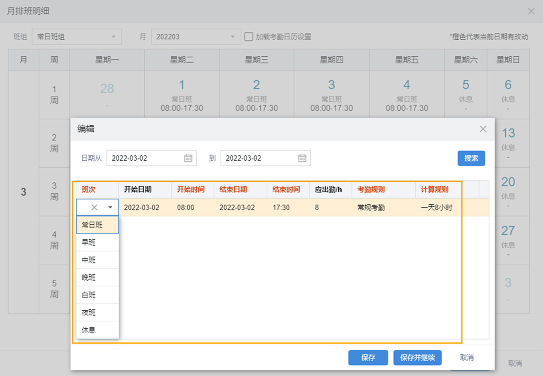The width and height of the screenshot is (543, 376).
Task: Click the 班次 column header
Action: (x=98, y=189)
